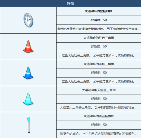Select the title 大运动会的淡蓝色旗帜
This screenshot has height=138, width=141.
coord(99,116)
